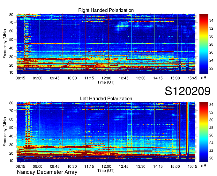Click the 15:45 tick of the upper plot

192,78
